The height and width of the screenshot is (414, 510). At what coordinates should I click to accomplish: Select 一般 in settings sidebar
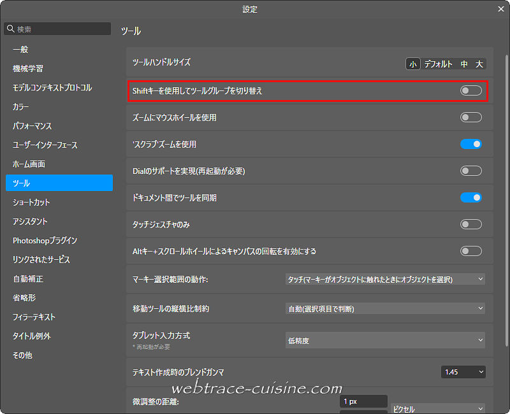pyautogui.click(x=20, y=50)
